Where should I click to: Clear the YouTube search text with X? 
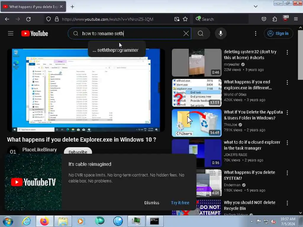point(186,33)
